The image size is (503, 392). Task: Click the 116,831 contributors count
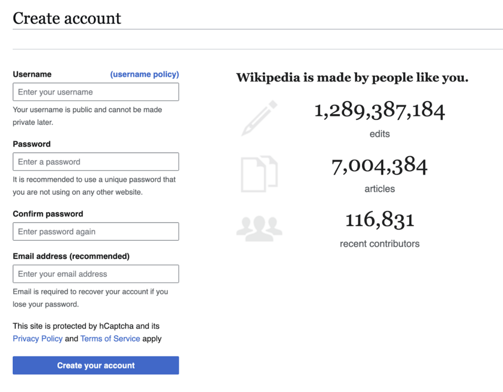380,220
